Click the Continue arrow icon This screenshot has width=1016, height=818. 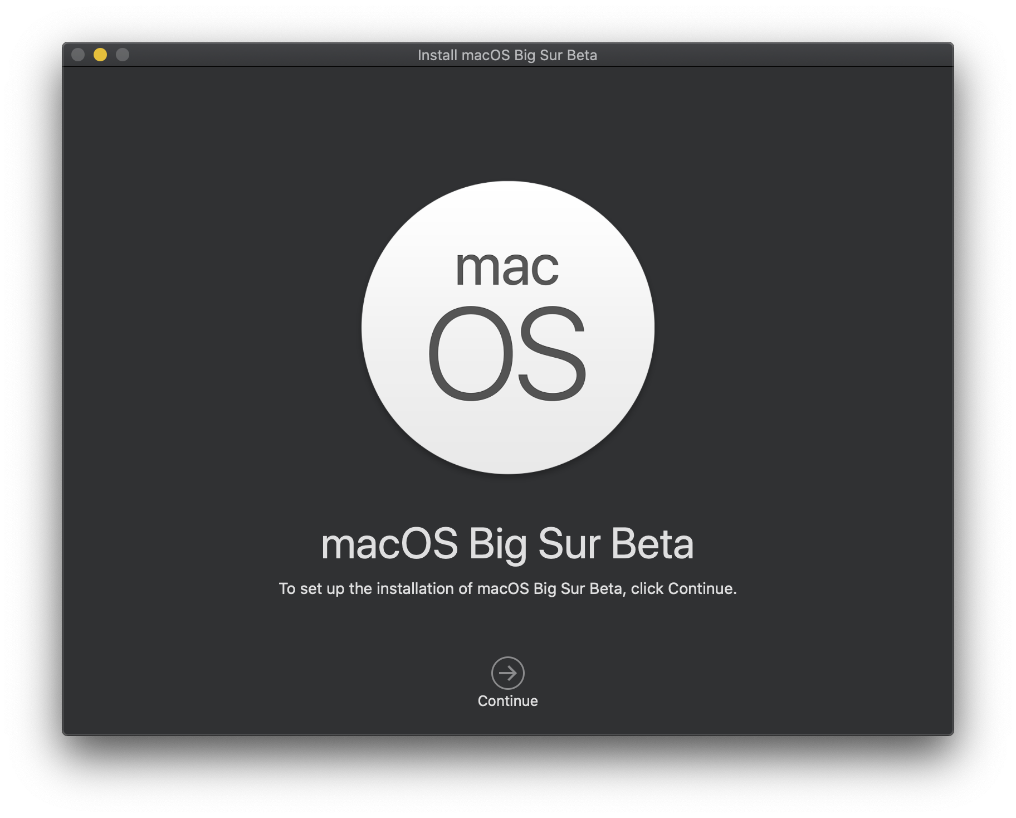coord(507,673)
